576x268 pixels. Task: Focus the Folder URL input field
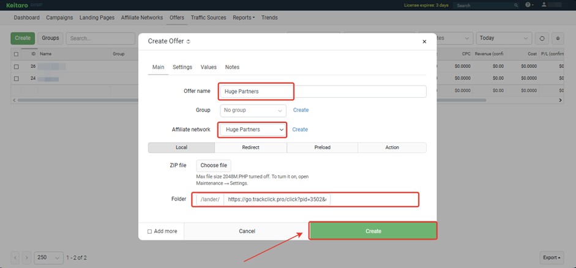click(x=277, y=199)
